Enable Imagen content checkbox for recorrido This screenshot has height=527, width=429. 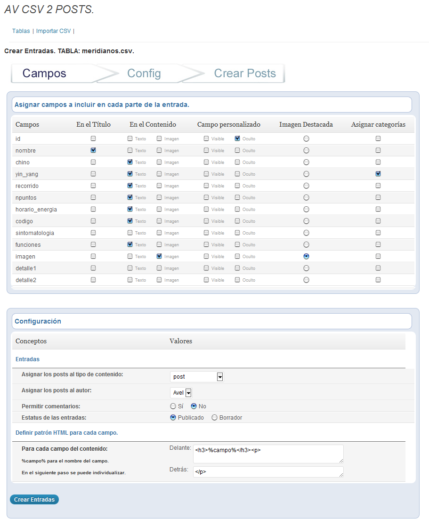pyautogui.click(x=159, y=186)
